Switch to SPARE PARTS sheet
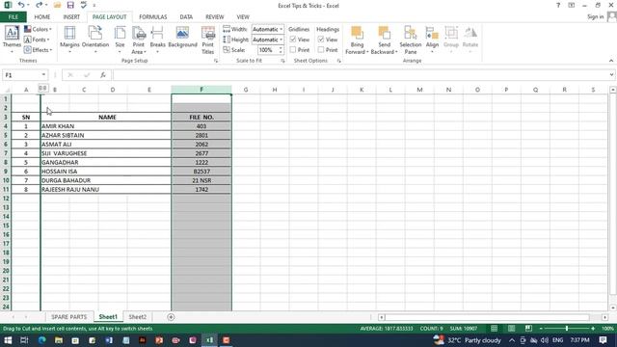The height and width of the screenshot is (347, 617). (68, 317)
